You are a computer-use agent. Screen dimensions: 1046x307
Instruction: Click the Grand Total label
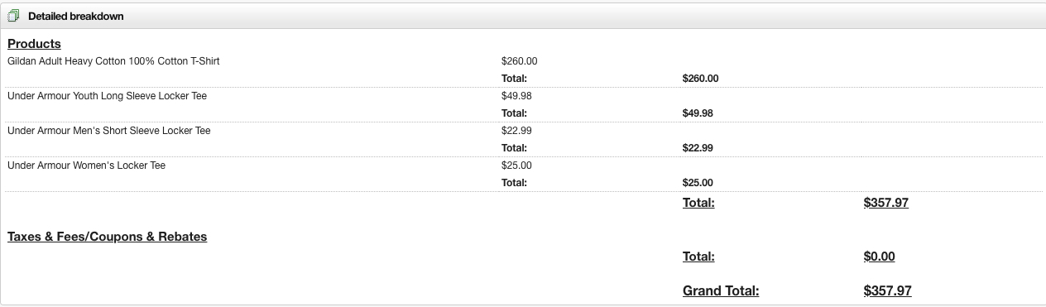pyautogui.click(x=721, y=291)
